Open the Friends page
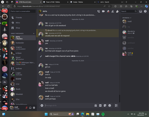 click(23, 18)
